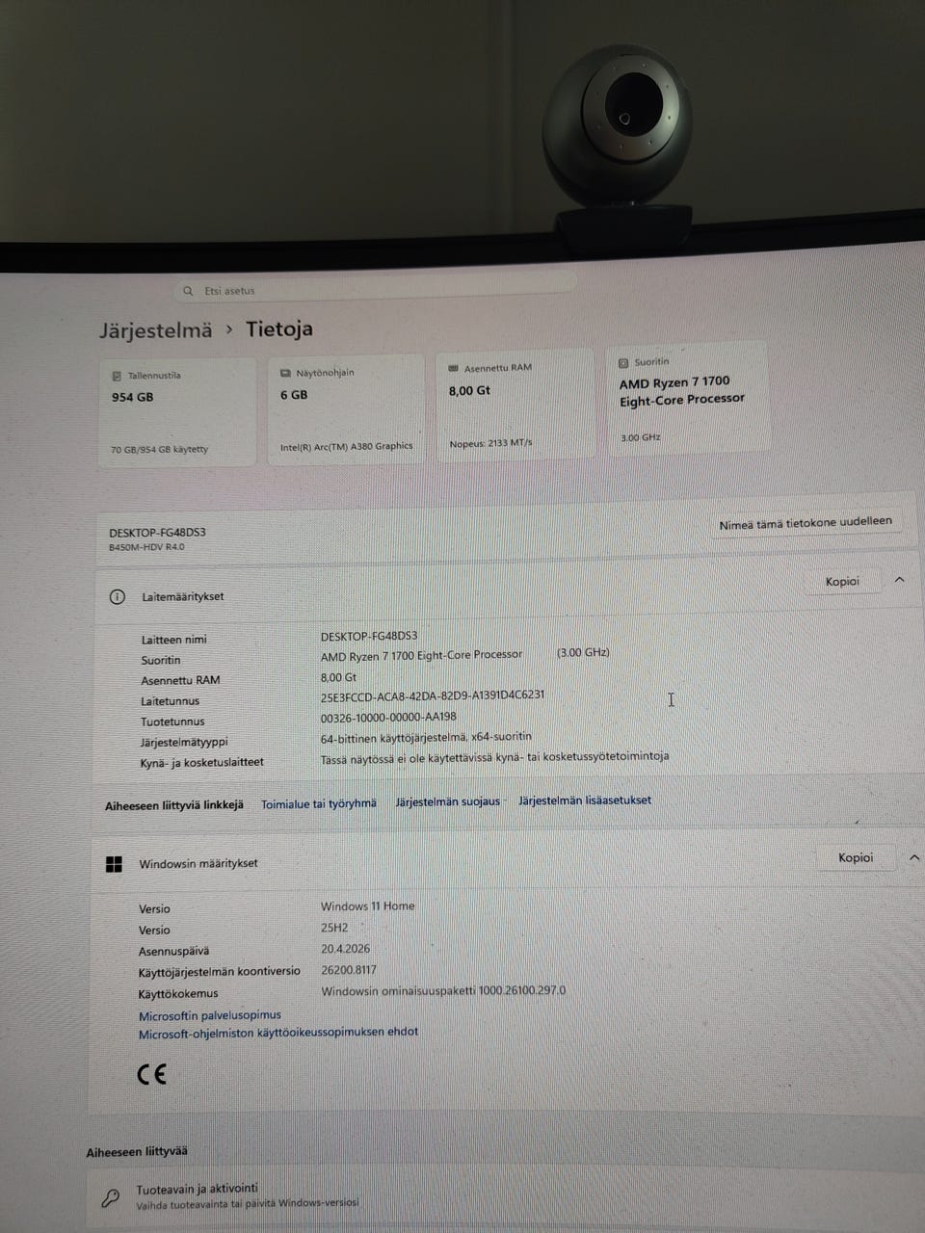Collapse the Laitemääritykset section chevron
Viewport: 925px width, 1233px height.
[x=899, y=580]
